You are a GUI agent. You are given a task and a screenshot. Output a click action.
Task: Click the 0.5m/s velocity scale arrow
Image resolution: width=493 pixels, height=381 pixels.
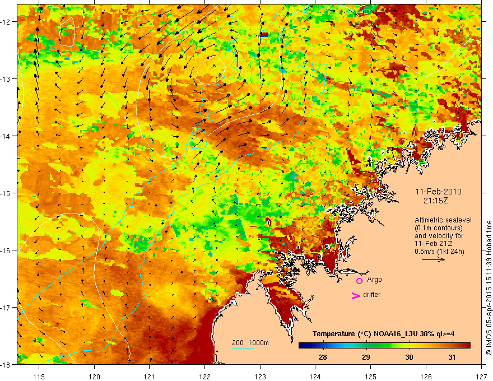[433, 259]
